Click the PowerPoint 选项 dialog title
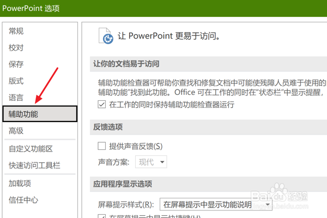The height and width of the screenshot is (218, 327). click(x=31, y=8)
